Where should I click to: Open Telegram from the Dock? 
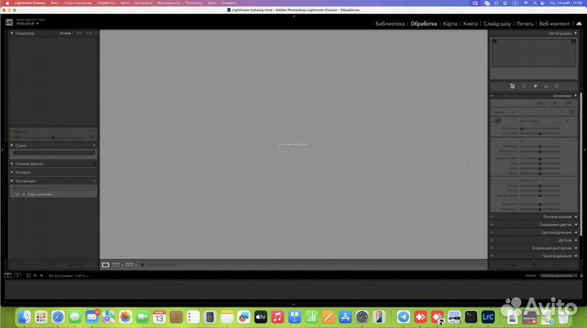(404, 317)
